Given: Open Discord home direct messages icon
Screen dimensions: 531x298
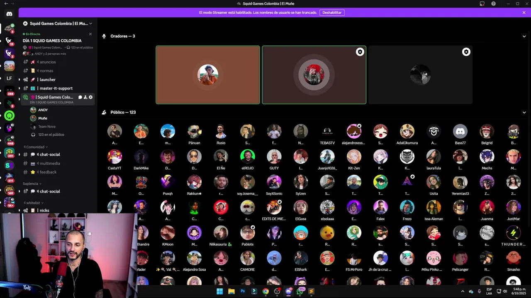Looking at the screenshot, I should pos(9,14).
